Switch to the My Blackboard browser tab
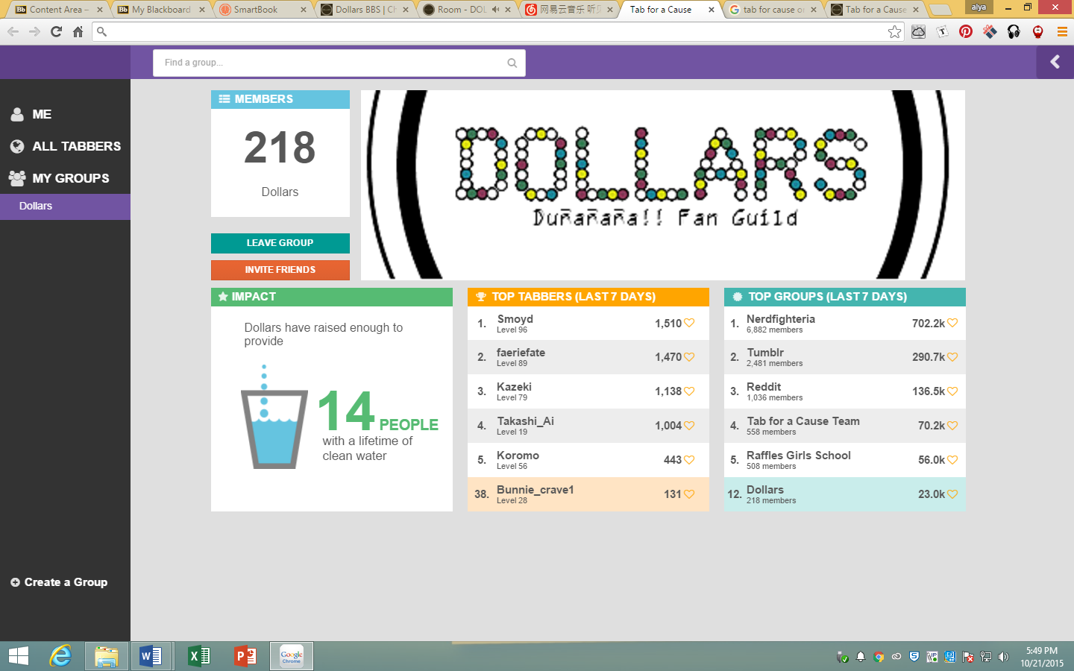The width and height of the screenshot is (1074, 671). tap(160, 10)
